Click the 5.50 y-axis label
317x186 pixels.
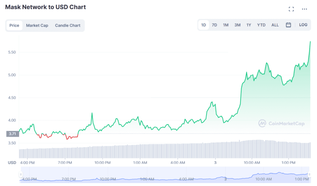(12, 52)
